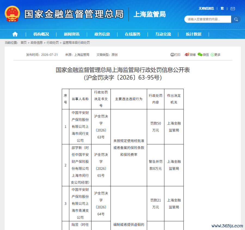Click breadcrumb link 政务信息

tap(36, 43)
